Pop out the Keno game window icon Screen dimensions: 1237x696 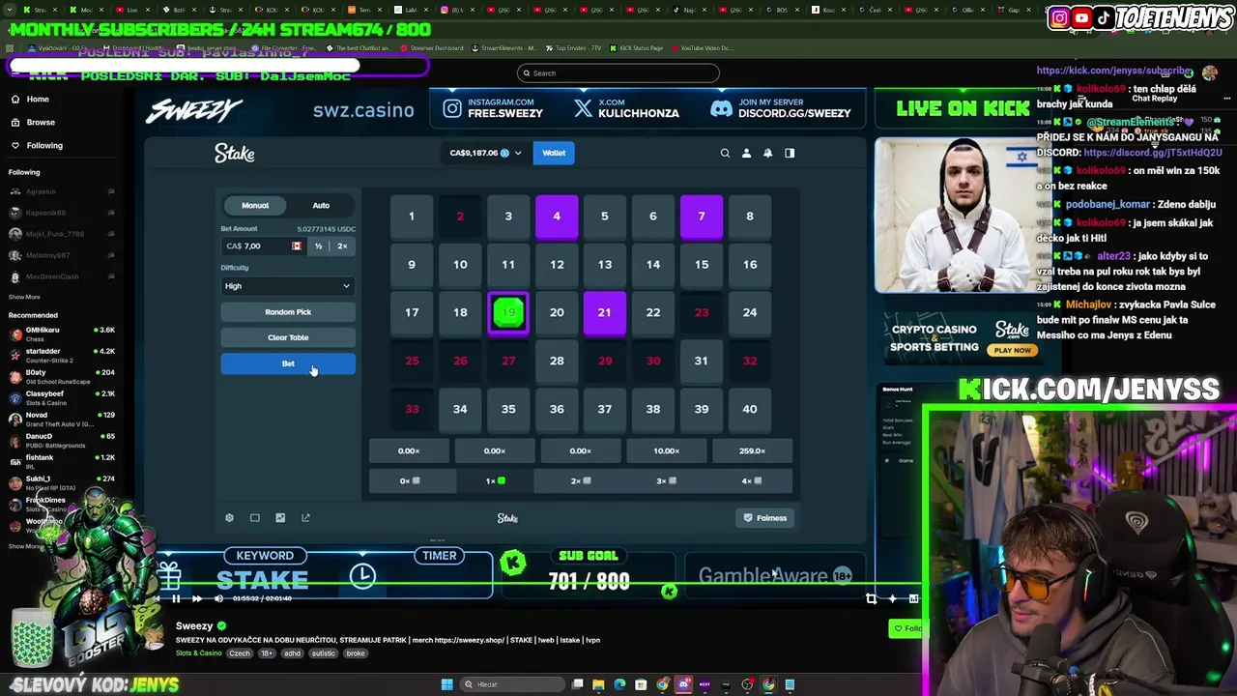305,518
